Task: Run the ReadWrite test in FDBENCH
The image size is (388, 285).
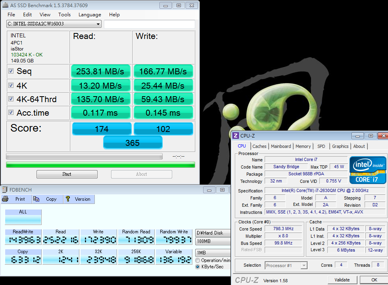Action: 23,237
